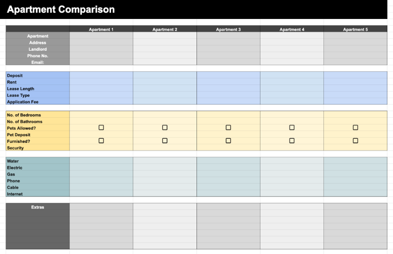Click the Apartment Comparison title
This screenshot has height=254, width=393.
coord(61,10)
